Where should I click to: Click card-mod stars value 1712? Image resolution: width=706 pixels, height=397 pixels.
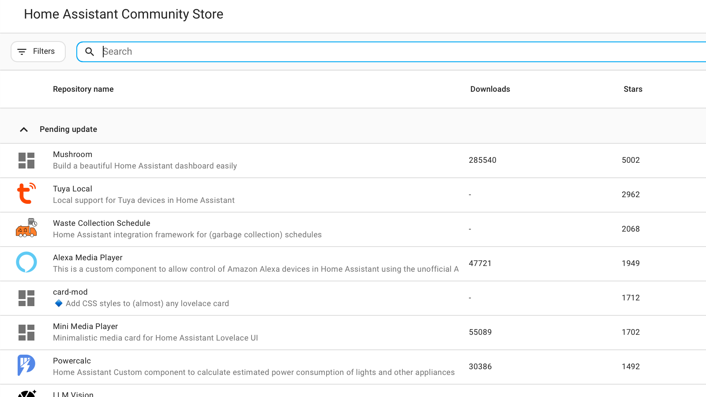click(631, 298)
